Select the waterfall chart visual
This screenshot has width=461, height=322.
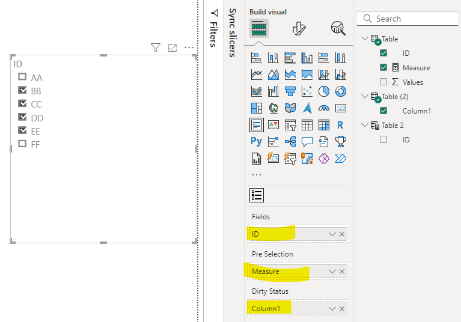click(x=273, y=91)
